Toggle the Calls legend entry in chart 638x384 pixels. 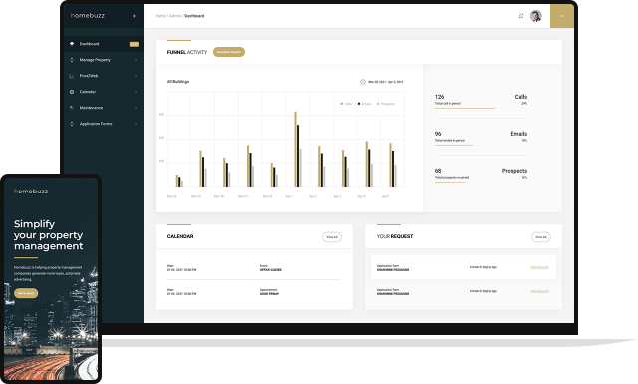coord(346,104)
